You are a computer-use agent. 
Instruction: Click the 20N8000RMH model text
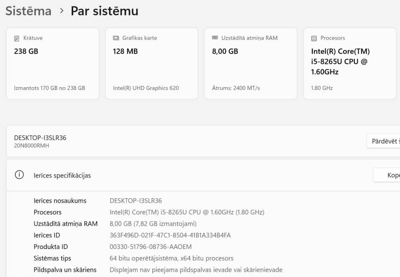click(32, 146)
